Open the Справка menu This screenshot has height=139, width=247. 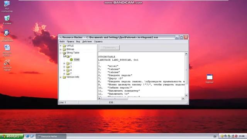pos(98,42)
